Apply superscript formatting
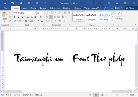Screen dimensions: 138x97 coord(35,17)
